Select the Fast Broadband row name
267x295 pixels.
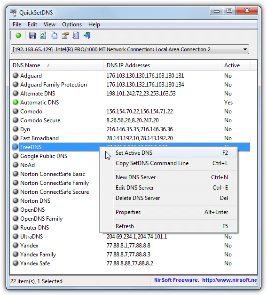coord(39,138)
